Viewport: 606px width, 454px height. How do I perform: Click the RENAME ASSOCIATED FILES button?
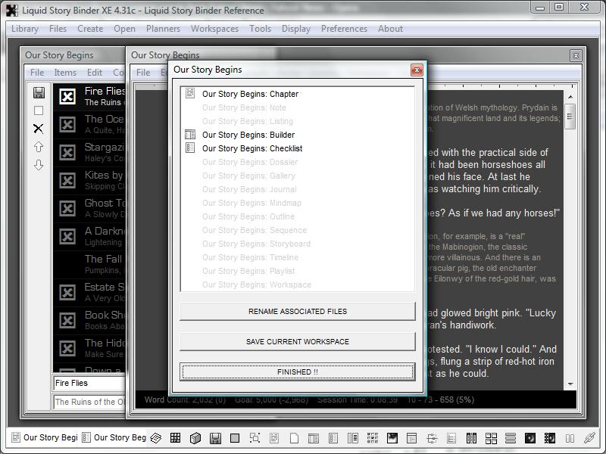pyautogui.click(x=297, y=311)
